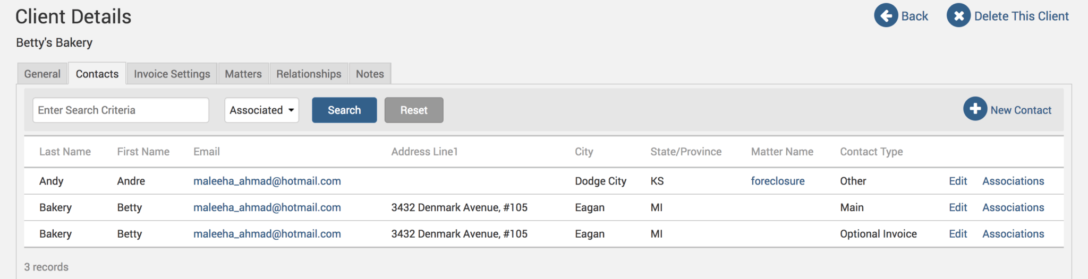
Task: Click the New Contact plus icon
Action: tap(975, 109)
